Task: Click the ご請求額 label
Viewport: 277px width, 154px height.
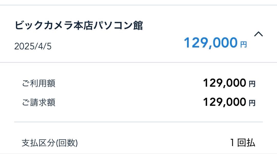Action: pyautogui.click(x=38, y=103)
